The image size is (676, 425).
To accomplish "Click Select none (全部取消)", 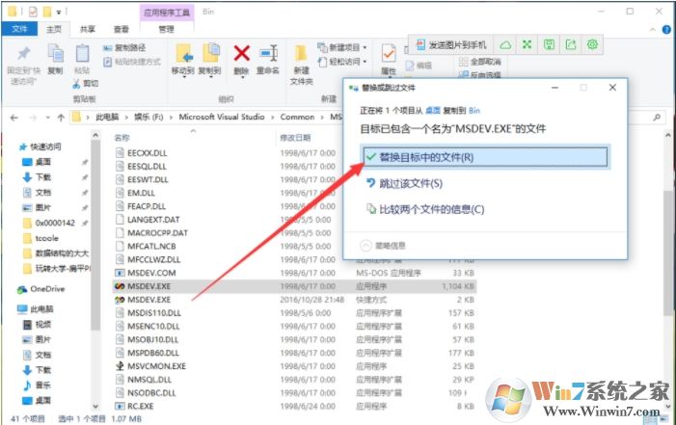I will point(480,62).
